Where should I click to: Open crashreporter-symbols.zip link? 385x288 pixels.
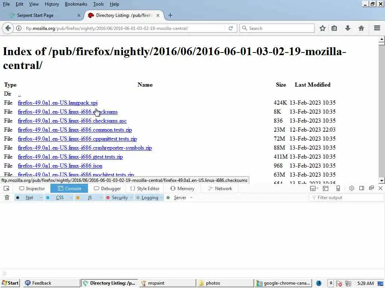coord(85,148)
